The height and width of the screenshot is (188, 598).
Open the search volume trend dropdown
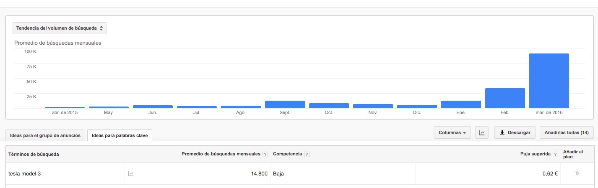(60, 28)
